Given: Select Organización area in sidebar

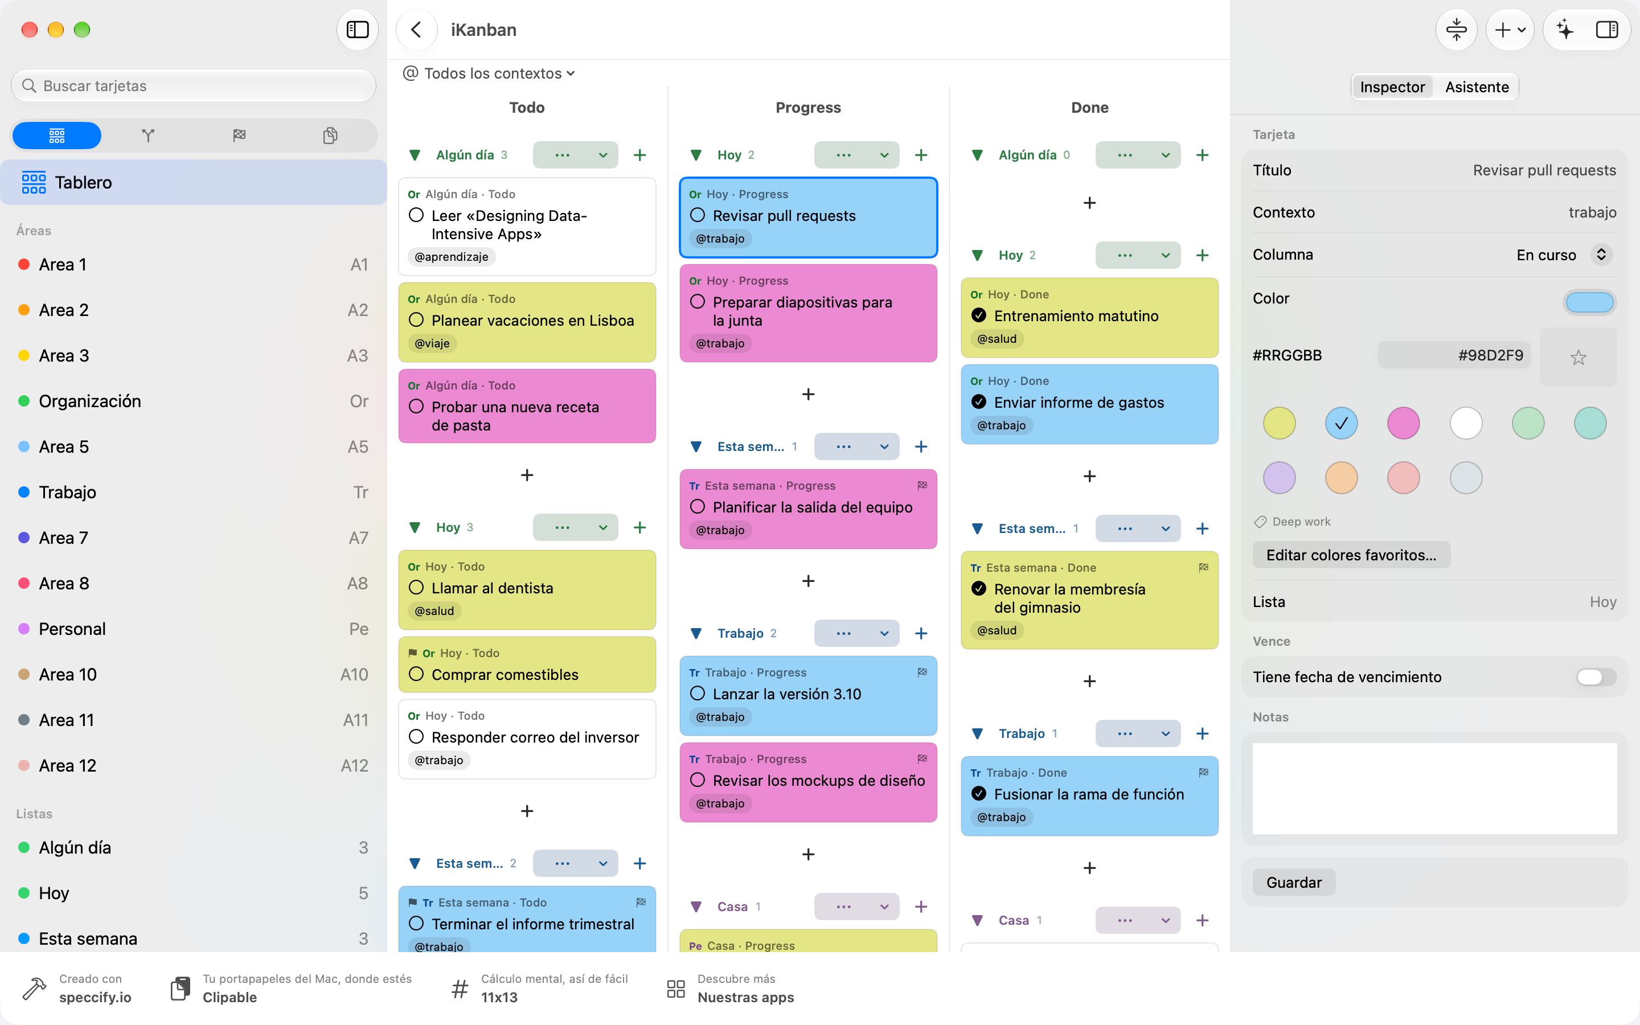Looking at the screenshot, I should (x=194, y=401).
